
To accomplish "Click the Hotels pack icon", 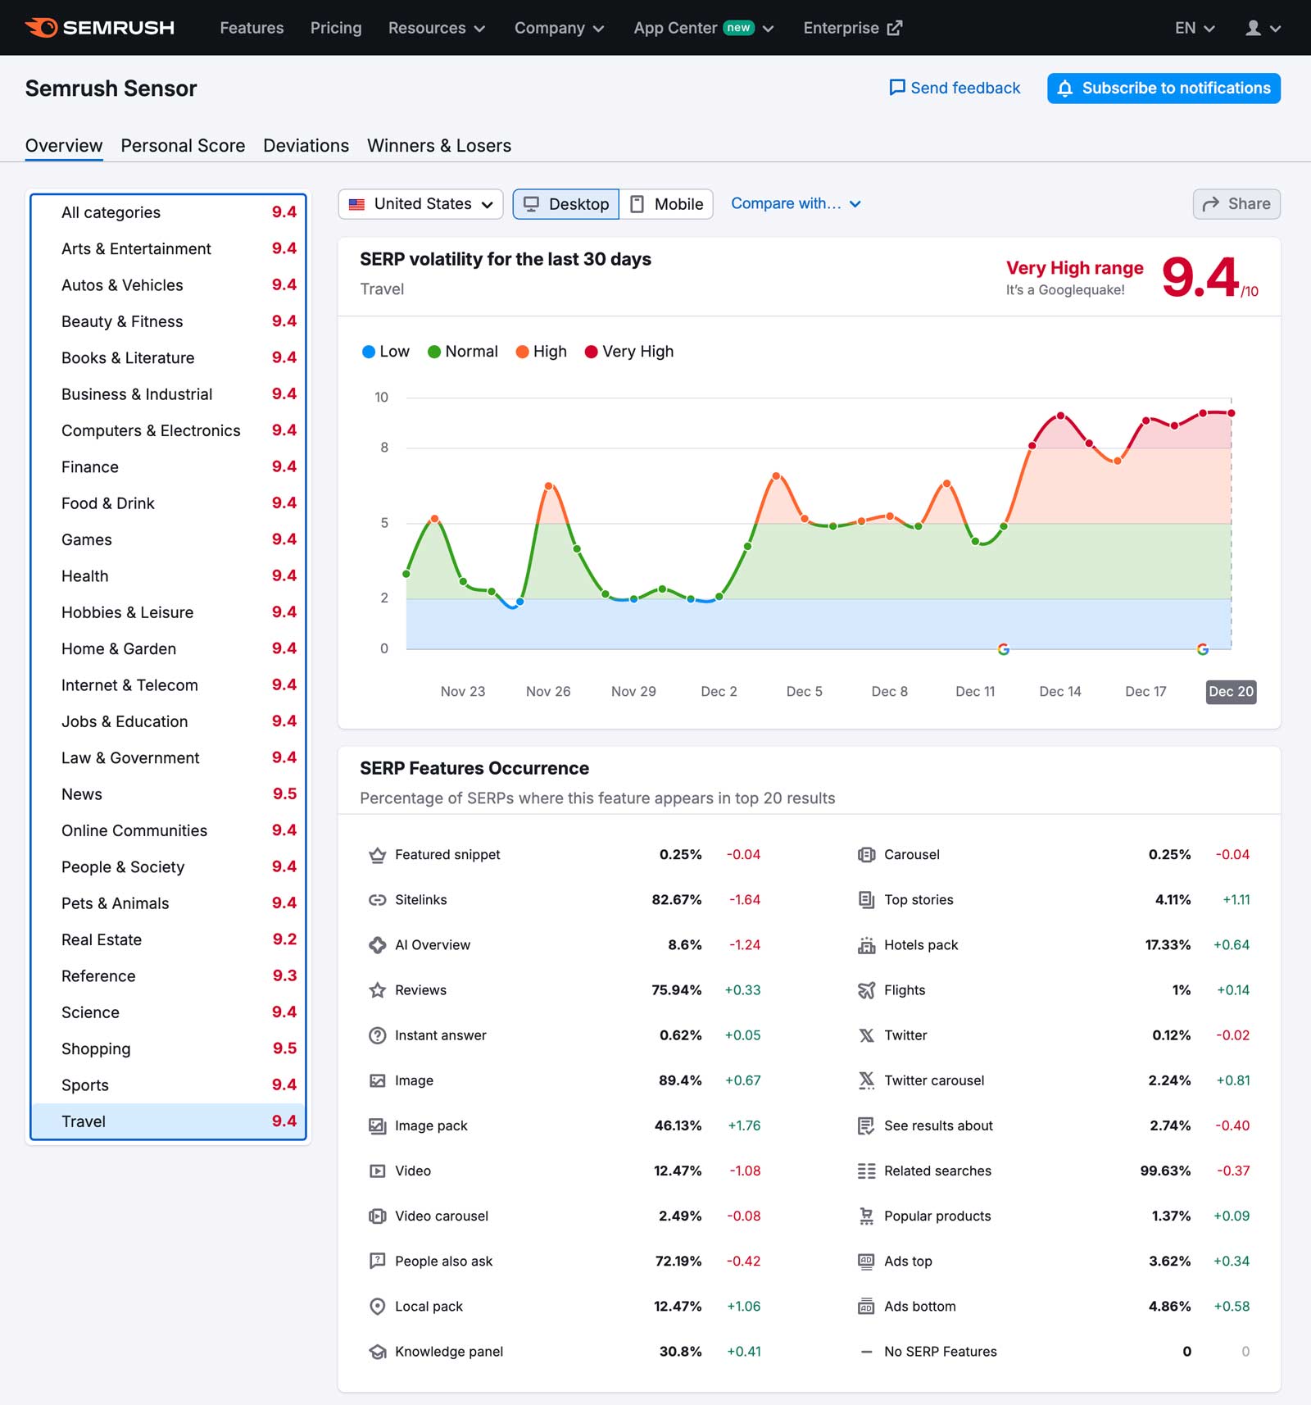I will pyautogui.click(x=866, y=944).
